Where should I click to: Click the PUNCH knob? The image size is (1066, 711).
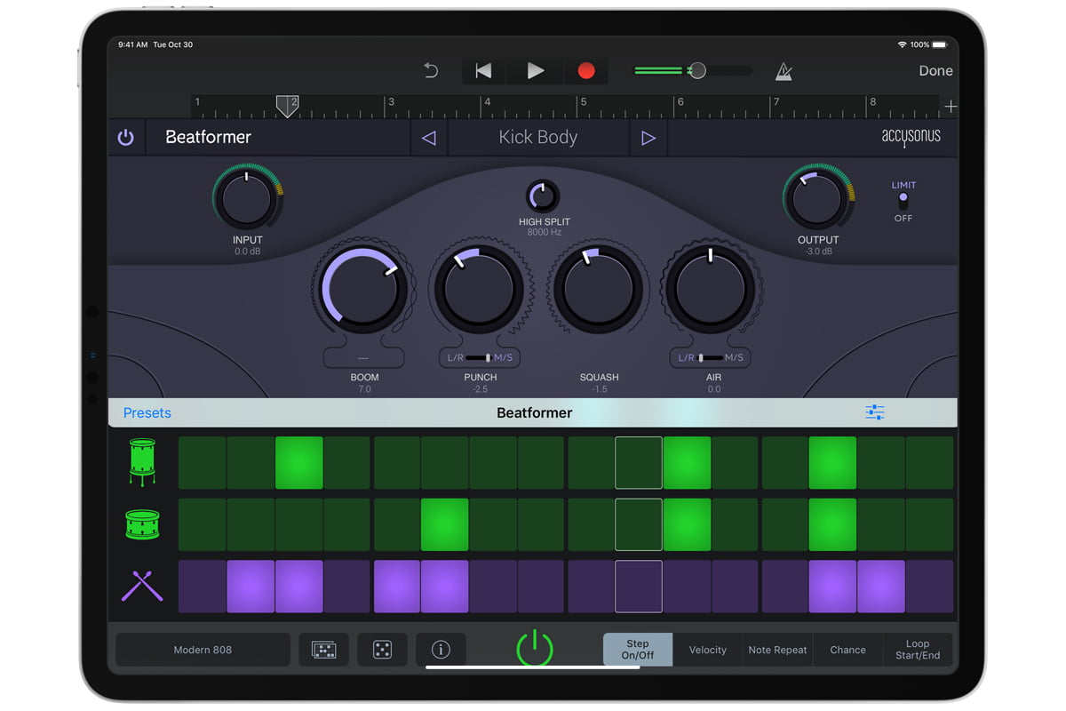480,290
